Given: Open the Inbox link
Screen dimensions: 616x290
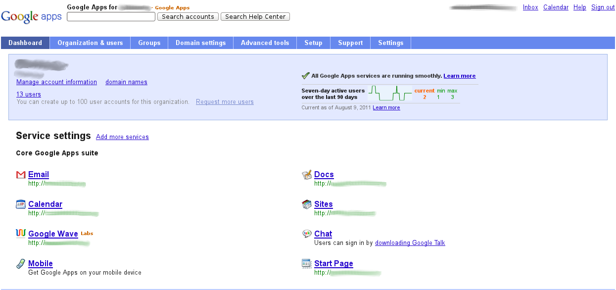Looking at the screenshot, I should (x=530, y=7).
